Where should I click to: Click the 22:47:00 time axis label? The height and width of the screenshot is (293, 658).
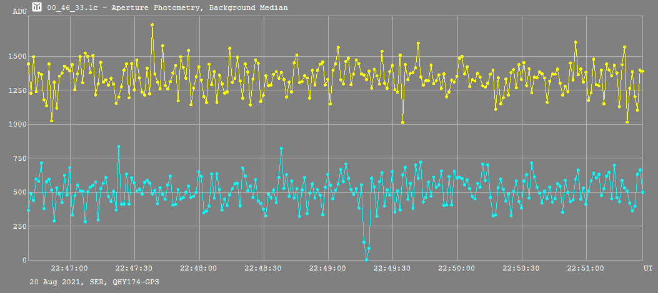(x=70, y=268)
